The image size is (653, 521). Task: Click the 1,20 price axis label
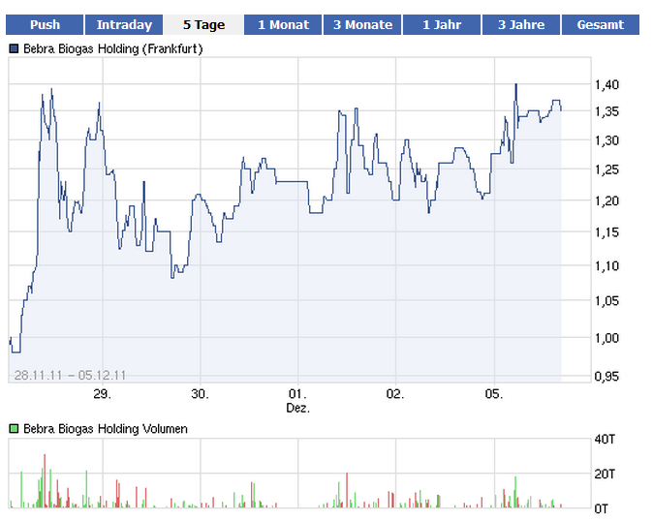click(x=606, y=201)
